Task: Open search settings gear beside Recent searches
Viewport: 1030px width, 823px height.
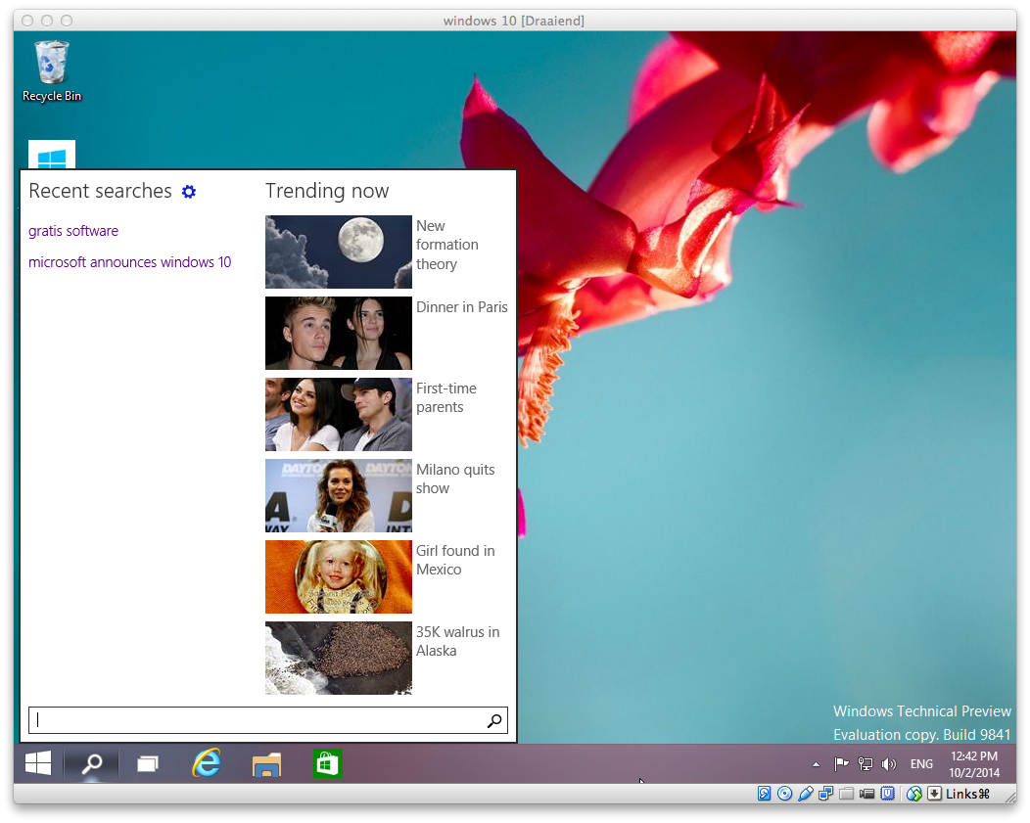Action: (x=189, y=192)
